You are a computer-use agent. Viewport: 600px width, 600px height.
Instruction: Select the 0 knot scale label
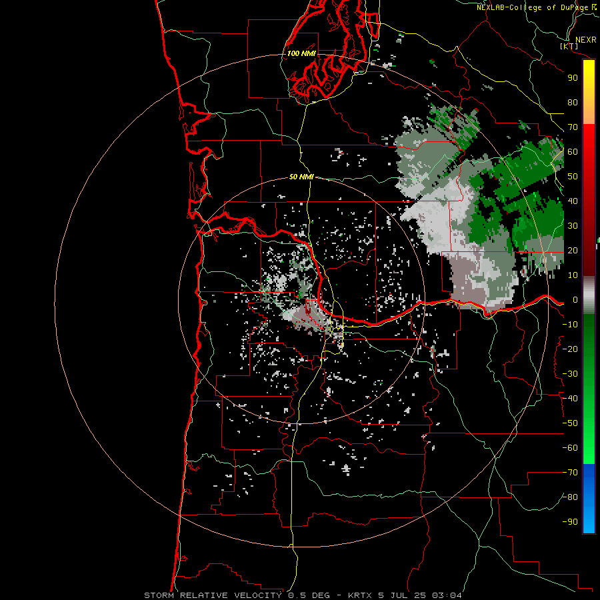pos(575,299)
